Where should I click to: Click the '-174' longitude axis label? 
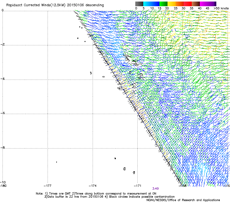[x=93, y=186]
